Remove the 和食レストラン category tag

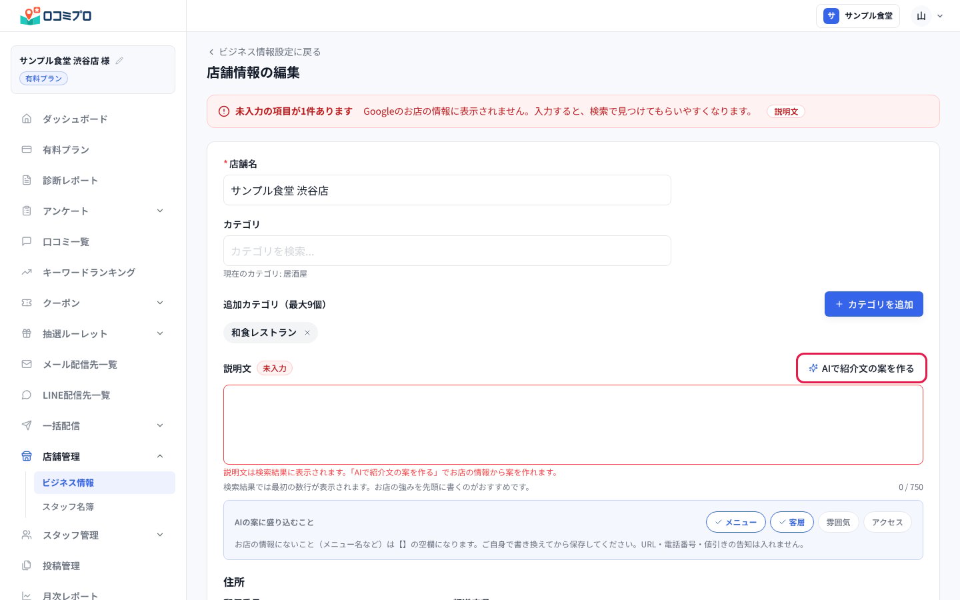pyautogui.click(x=307, y=333)
